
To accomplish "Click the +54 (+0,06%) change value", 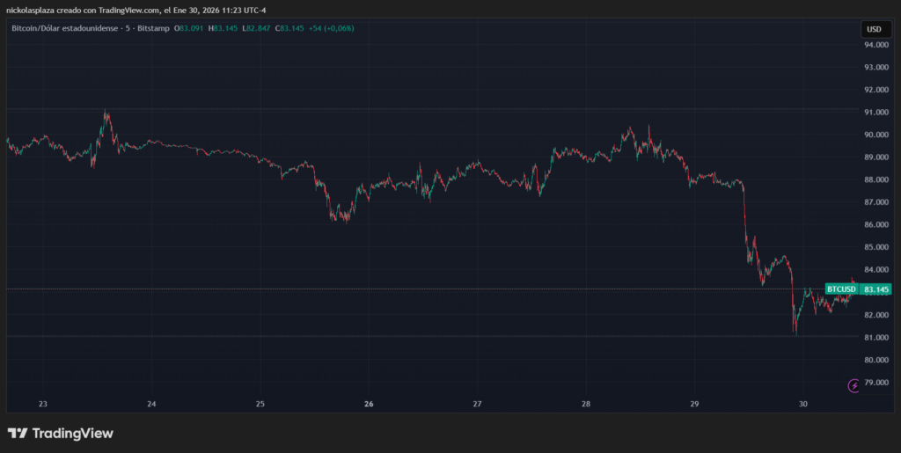I will click(330, 28).
